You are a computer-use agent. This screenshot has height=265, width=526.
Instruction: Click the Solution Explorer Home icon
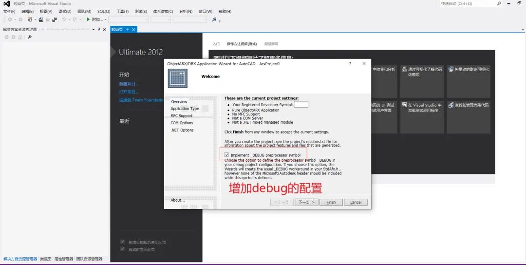coord(20,37)
